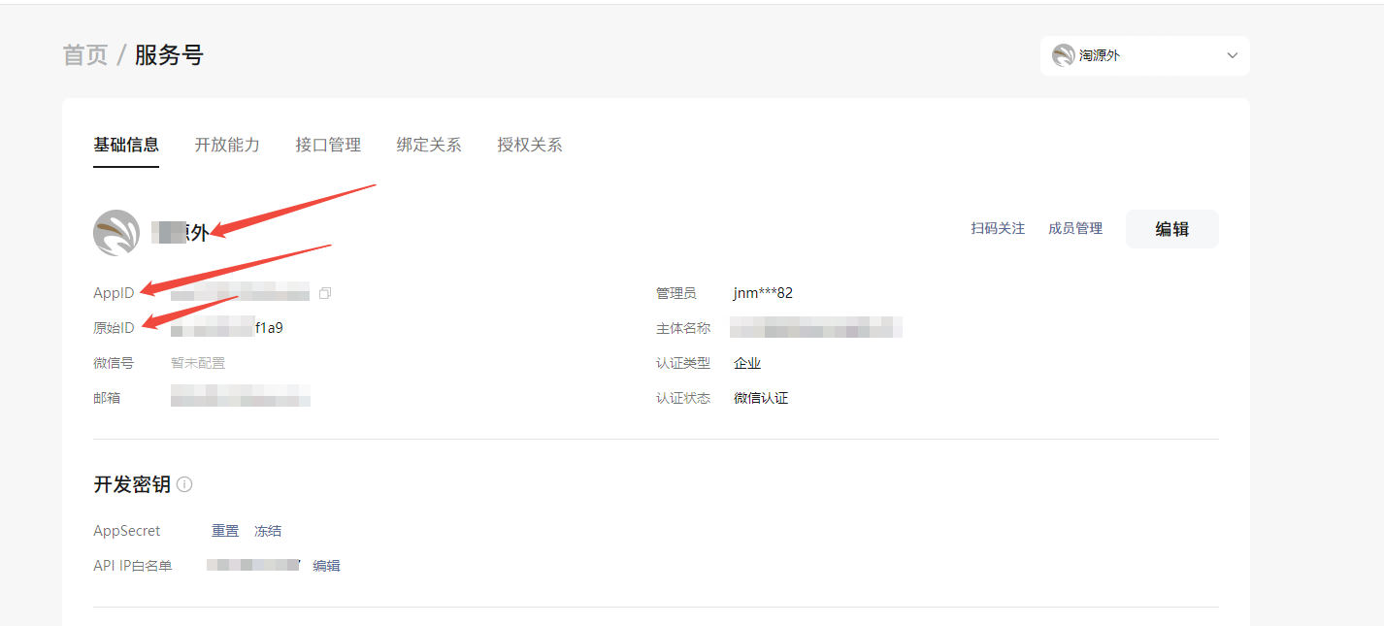
Task: Click the 扫码关注 link
Action: coord(998,229)
